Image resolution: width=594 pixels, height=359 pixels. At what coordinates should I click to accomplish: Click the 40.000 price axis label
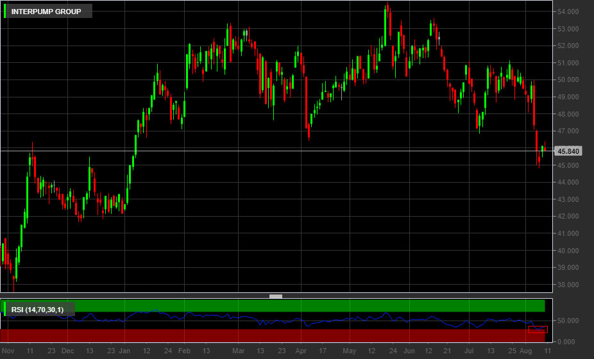568,251
